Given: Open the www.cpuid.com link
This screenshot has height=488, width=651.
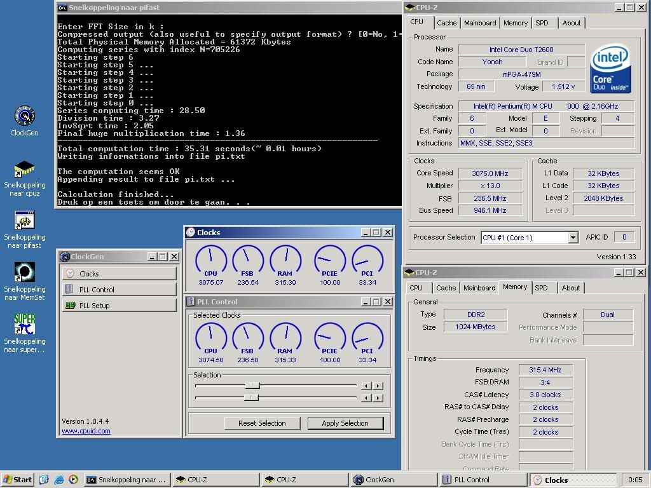Looking at the screenshot, I should click(x=86, y=431).
